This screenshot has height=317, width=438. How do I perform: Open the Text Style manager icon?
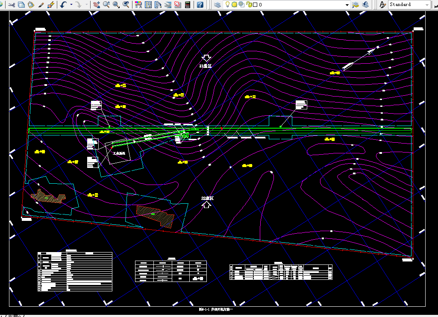[382, 5]
